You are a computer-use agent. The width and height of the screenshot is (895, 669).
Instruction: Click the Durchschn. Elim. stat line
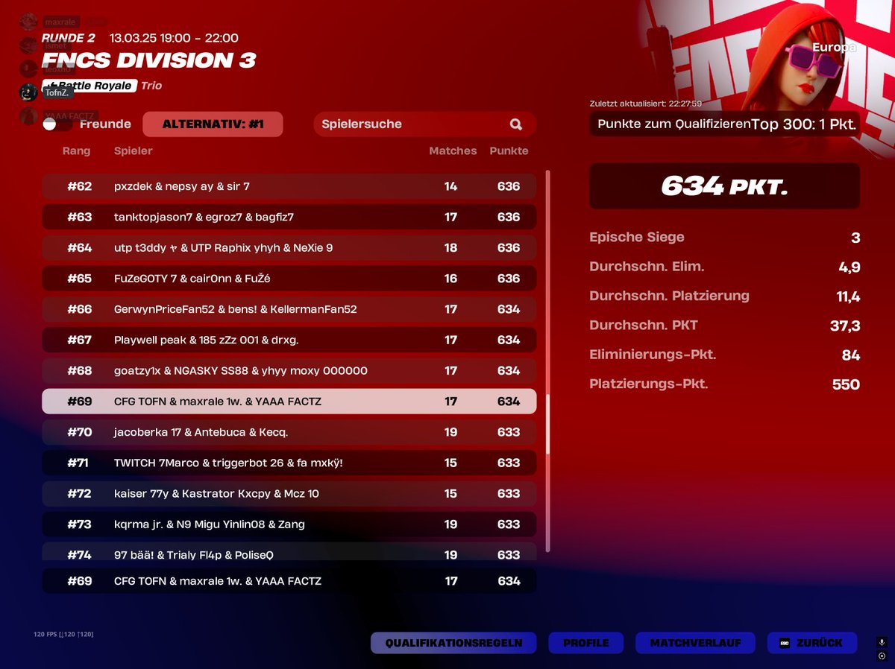724,267
